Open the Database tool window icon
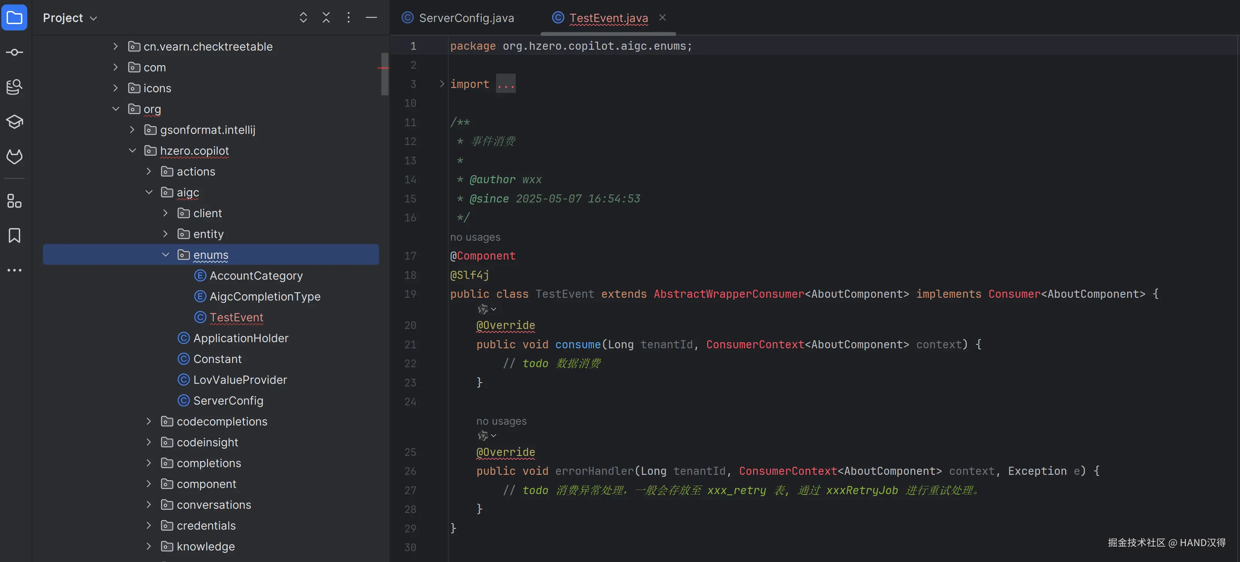 14,87
